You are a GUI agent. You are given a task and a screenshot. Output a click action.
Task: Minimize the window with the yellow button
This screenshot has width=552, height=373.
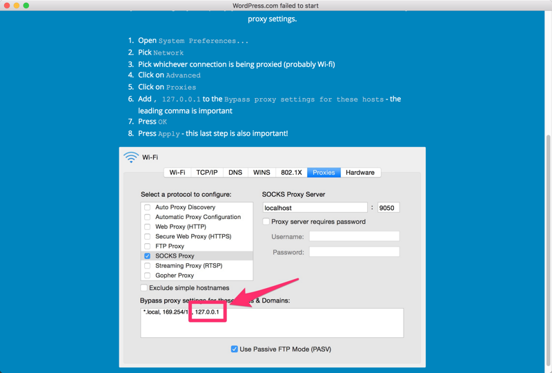[17, 6]
